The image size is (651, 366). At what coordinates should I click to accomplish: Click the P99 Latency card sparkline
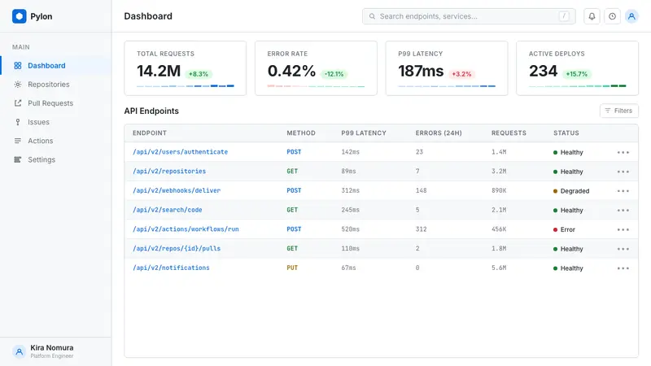447,86
